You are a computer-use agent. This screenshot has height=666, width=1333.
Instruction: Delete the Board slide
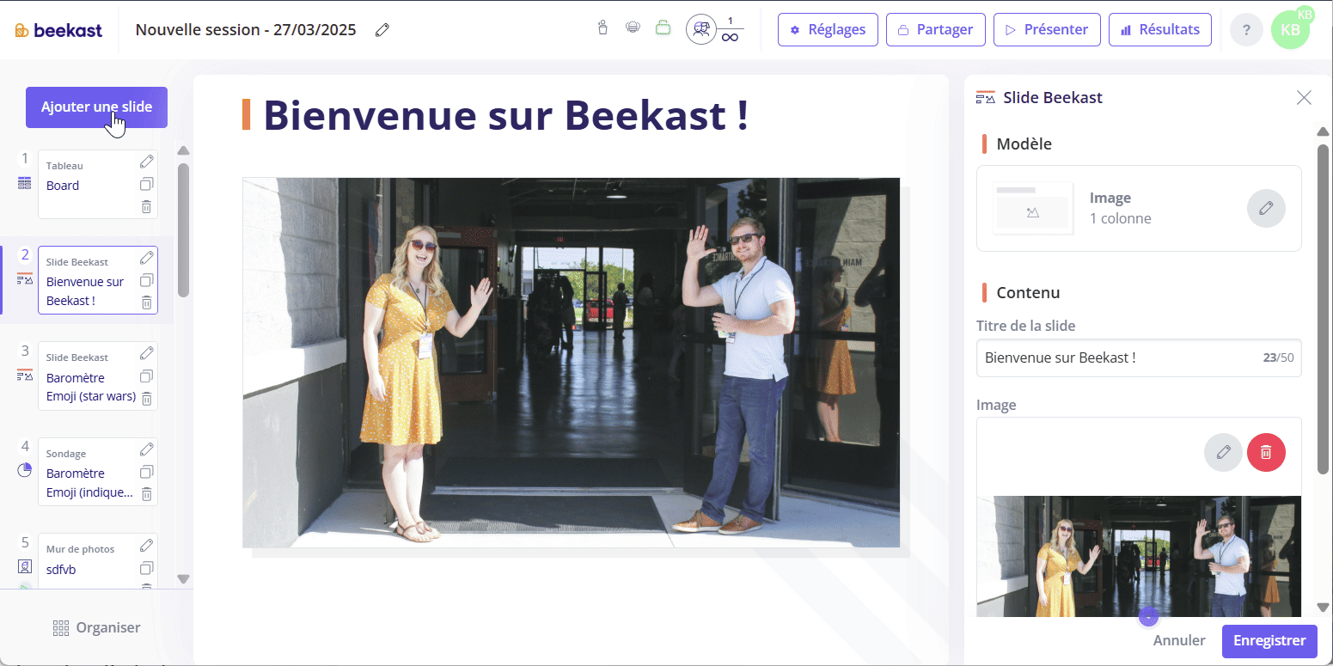click(147, 206)
